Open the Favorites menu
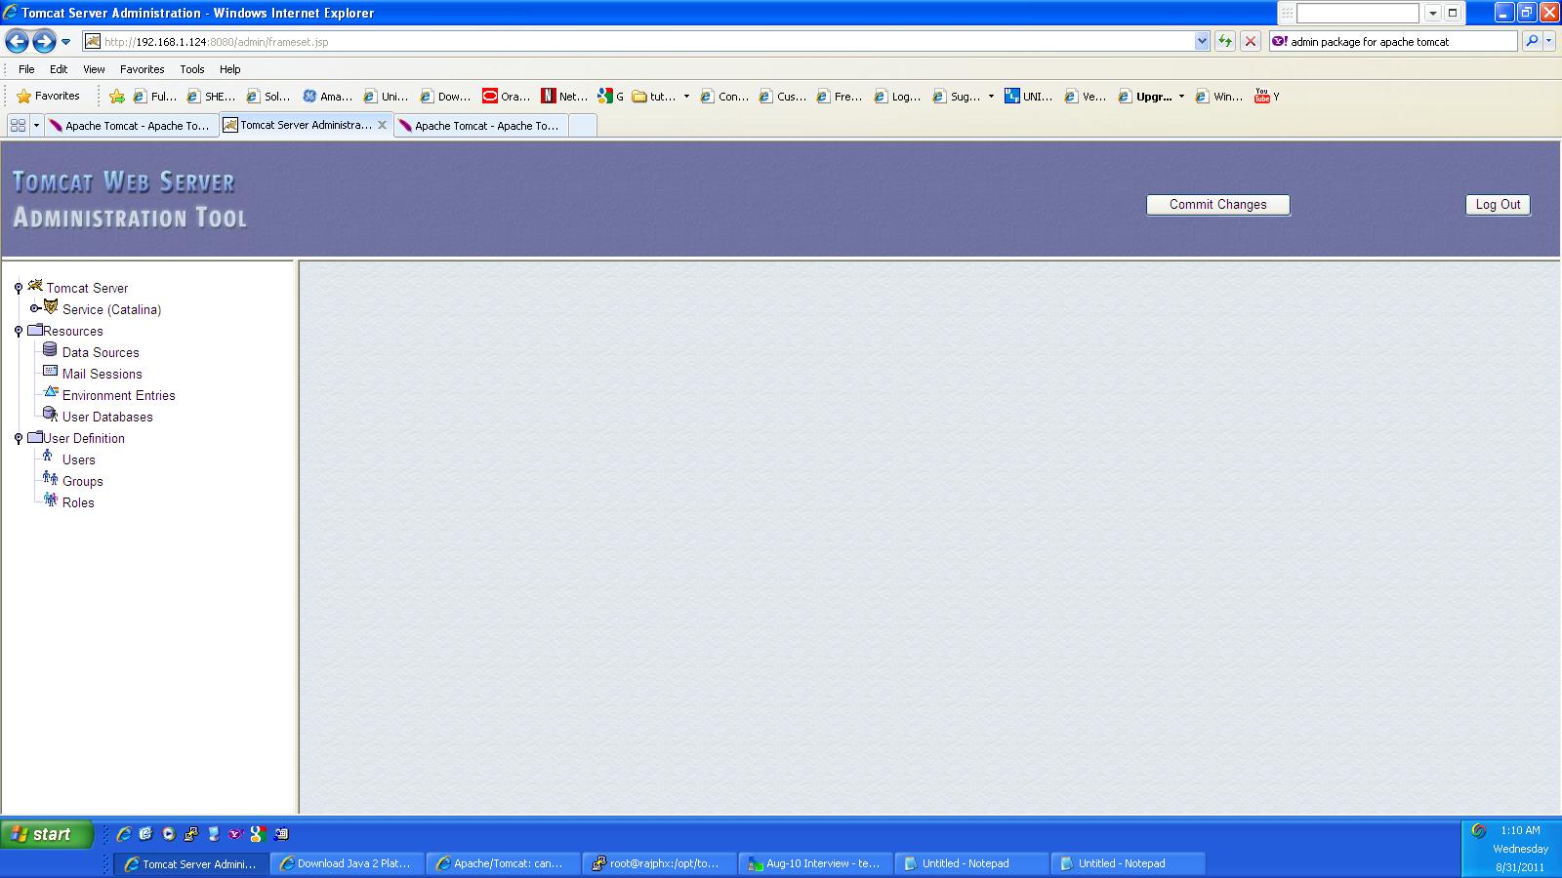The height and width of the screenshot is (878, 1562). point(143,69)
